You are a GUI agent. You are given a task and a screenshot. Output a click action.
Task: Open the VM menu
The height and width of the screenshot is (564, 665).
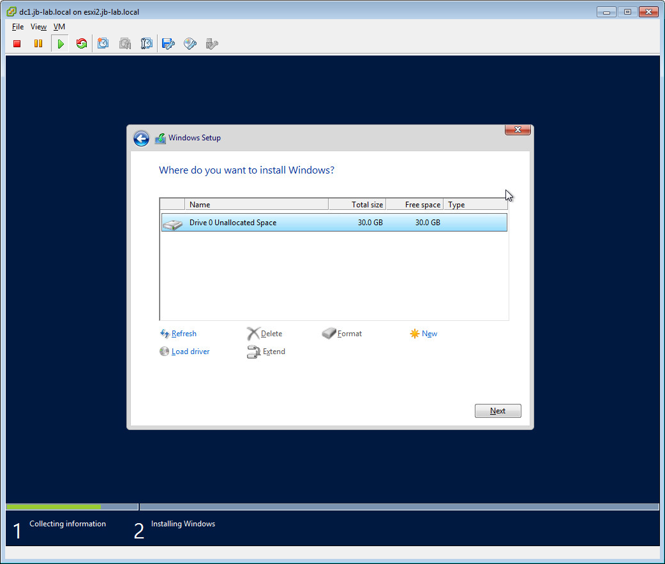click(59, 27)
